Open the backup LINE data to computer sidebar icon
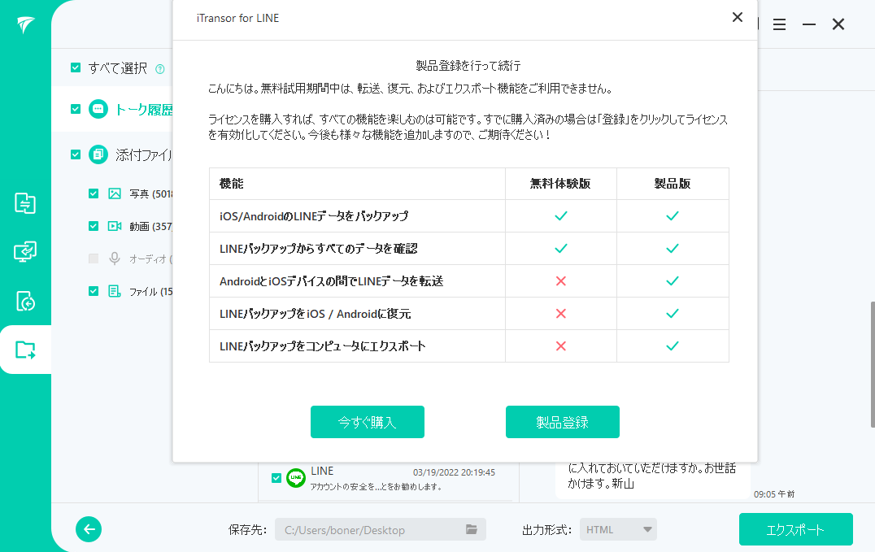Image resolution: width=875 pixels, height=552 pixels. pos(25,252)
